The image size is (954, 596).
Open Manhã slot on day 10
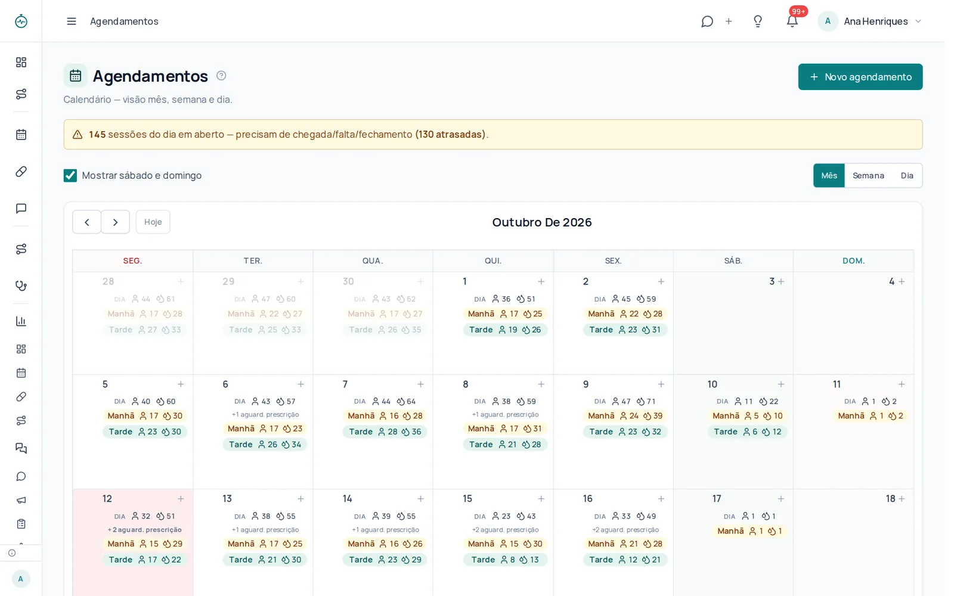pyautogui.click(x=747, y=416)
